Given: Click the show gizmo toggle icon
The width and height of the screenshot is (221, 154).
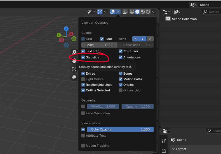Looking at the screenshot, I should tap(100, 12).
